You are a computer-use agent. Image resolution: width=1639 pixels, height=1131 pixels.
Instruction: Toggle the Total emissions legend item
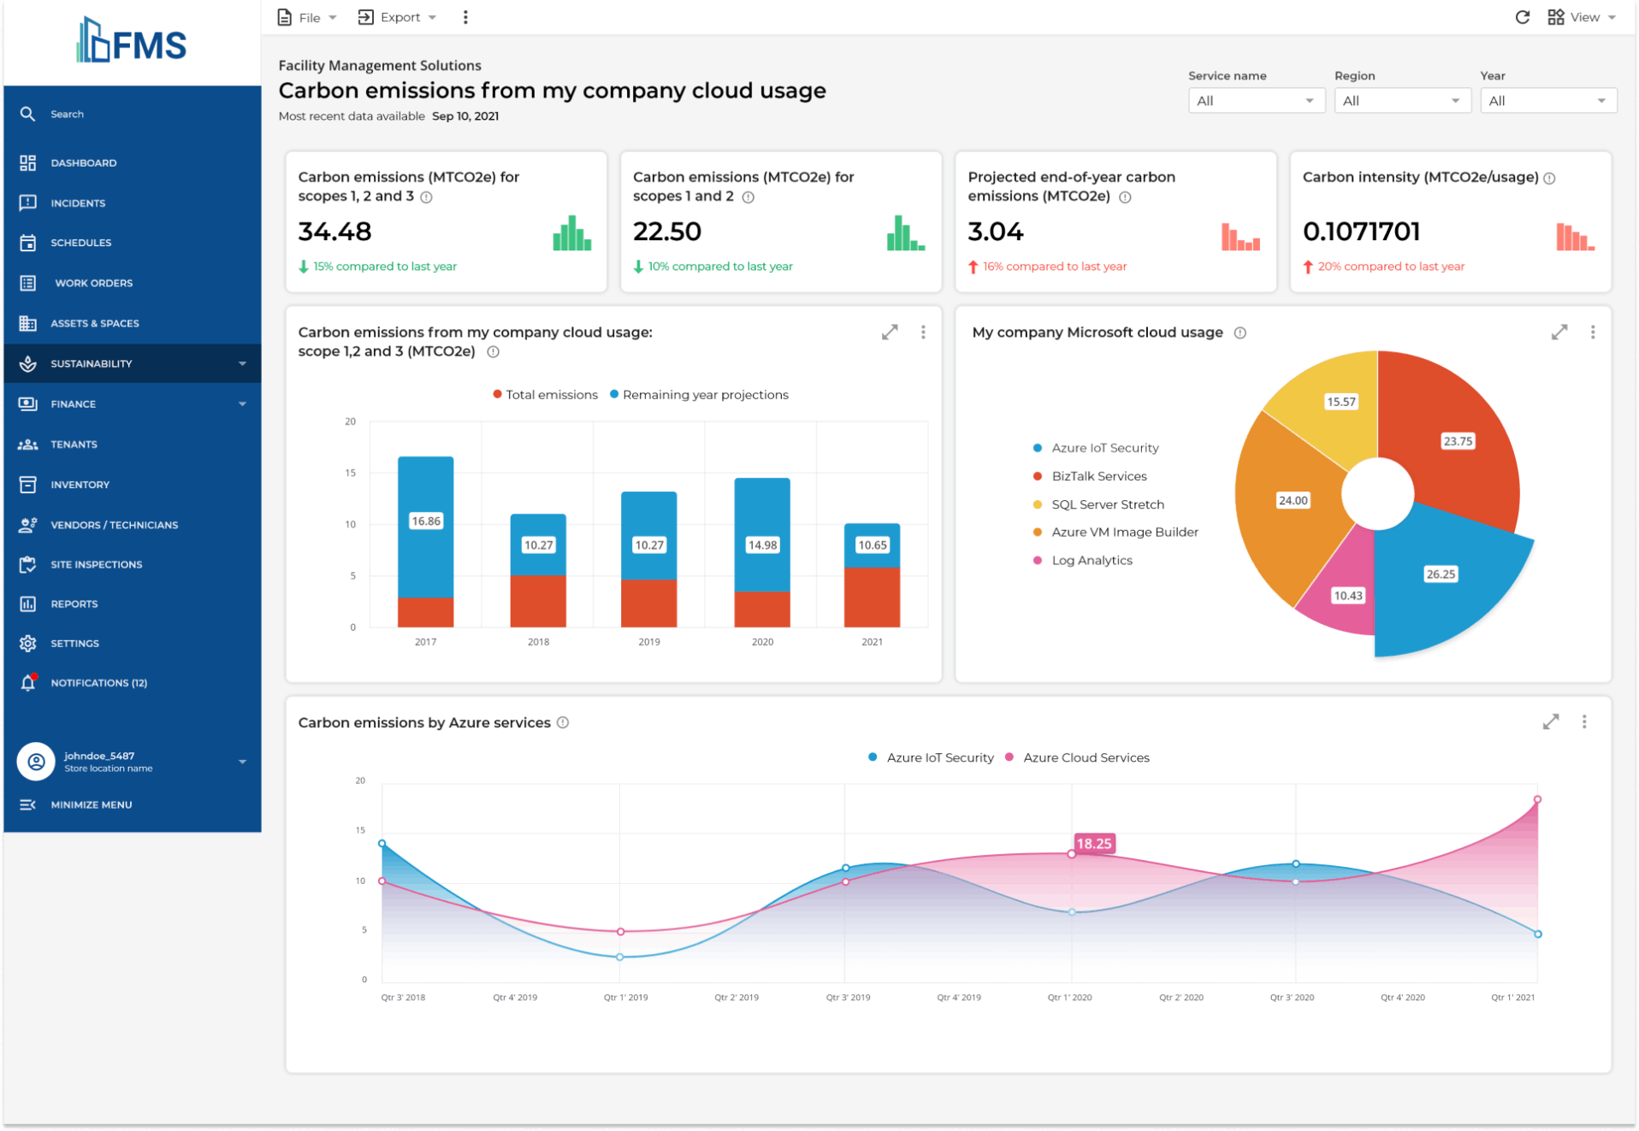[x=545, y=394]
